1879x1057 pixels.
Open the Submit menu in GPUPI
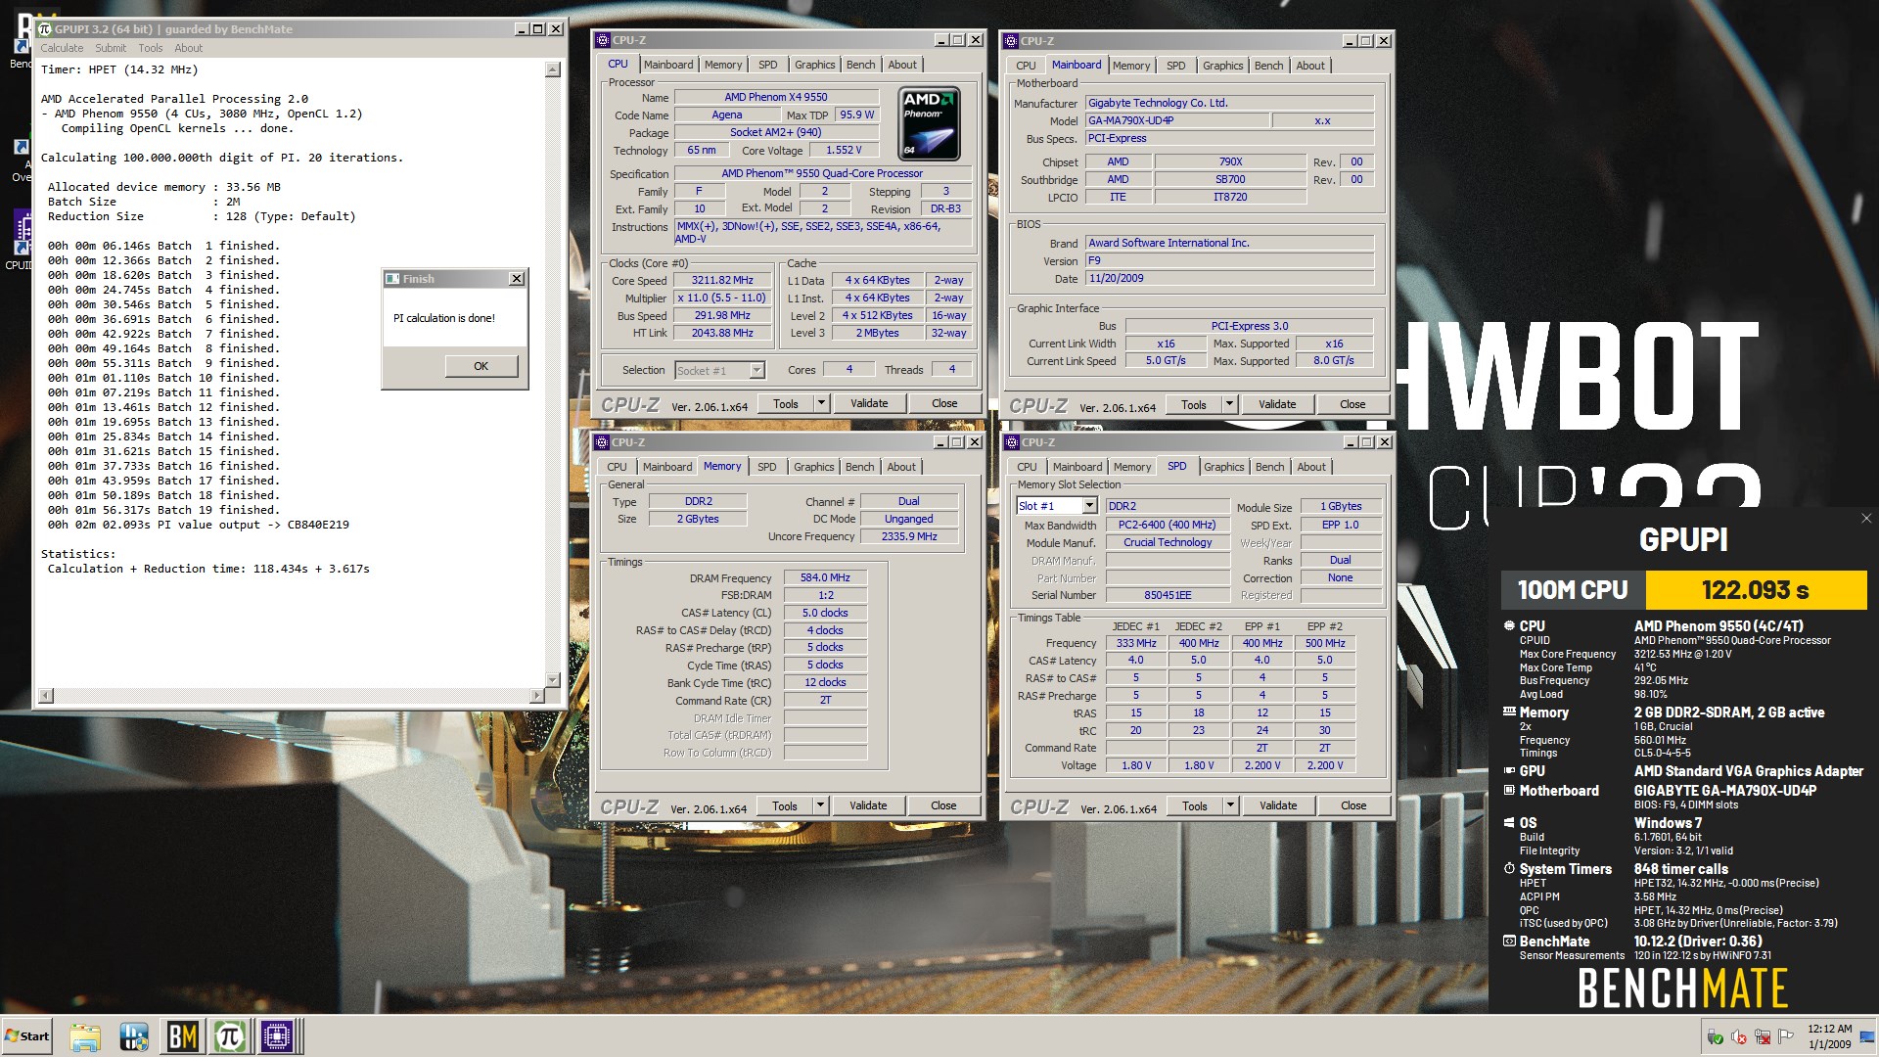pos(111,48)
